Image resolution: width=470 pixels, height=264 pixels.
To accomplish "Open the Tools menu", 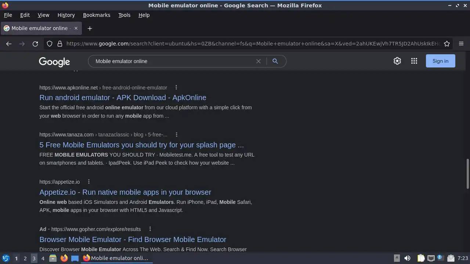I will [124, 15].
